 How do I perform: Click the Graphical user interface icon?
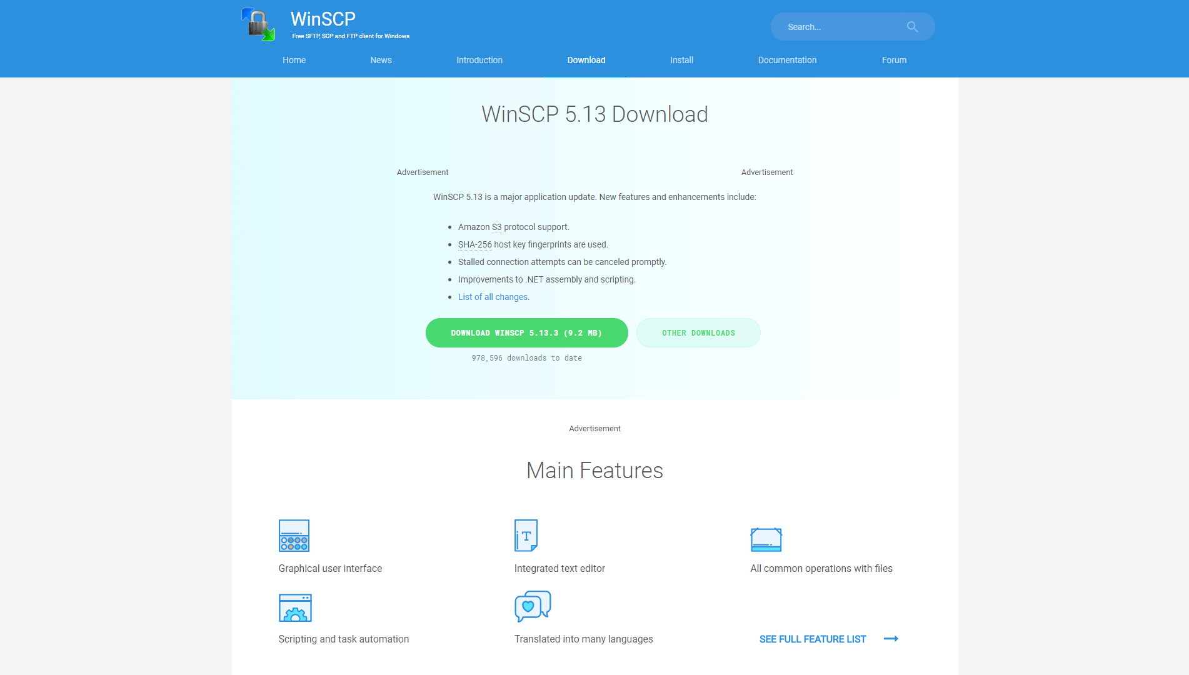coord(294,536)
